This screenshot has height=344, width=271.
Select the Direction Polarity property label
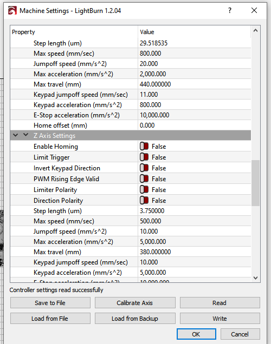(58, 200)
